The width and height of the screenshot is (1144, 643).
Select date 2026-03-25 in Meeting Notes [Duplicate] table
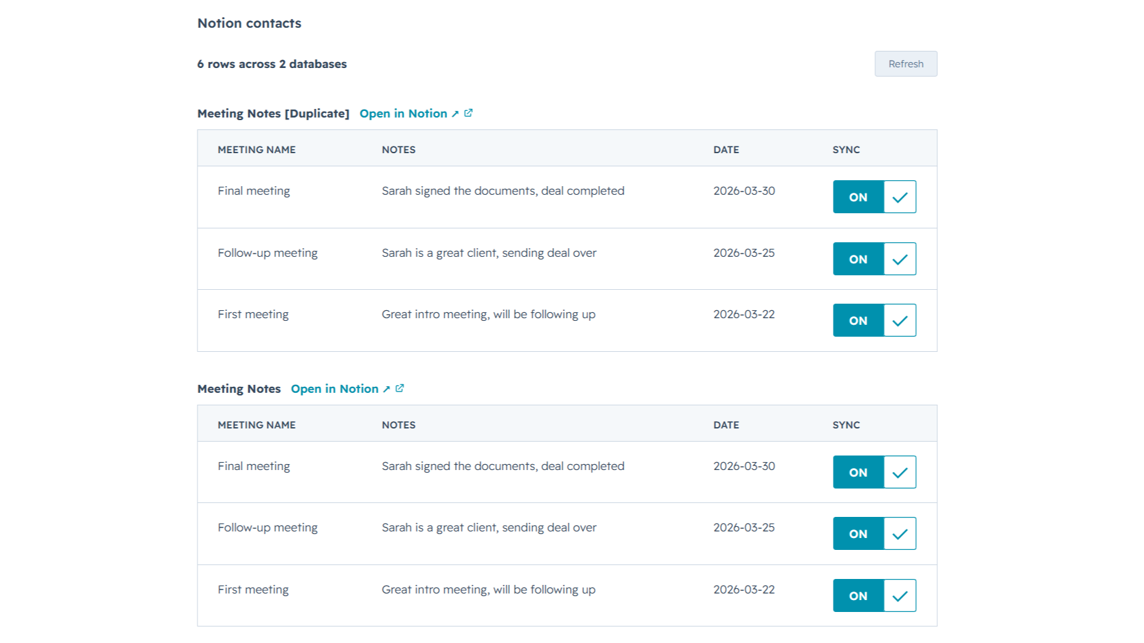point(744,253)
